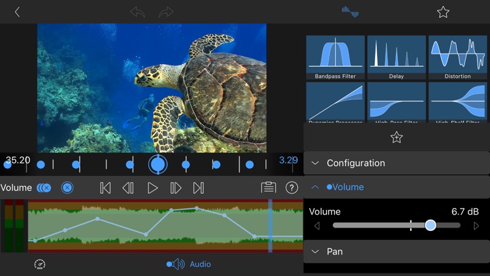Select keyframe marker nearest the 35.20 timestamp
Viewport: 490px width, 276px height.
[7, 165]
